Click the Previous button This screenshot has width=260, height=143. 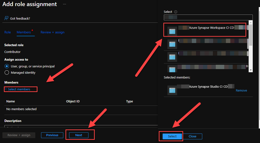point(52,135)
